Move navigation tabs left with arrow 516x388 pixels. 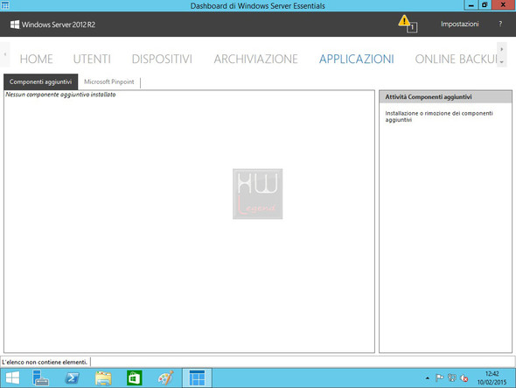(x=5, y=54)
